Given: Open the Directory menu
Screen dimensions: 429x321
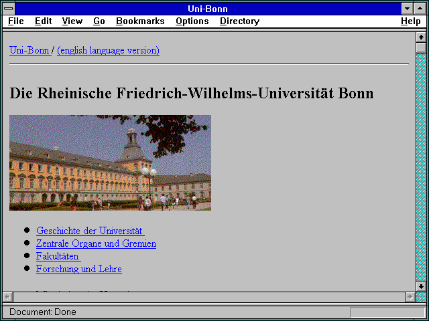Looking at the screenshot, I should (x=240, y=21).
